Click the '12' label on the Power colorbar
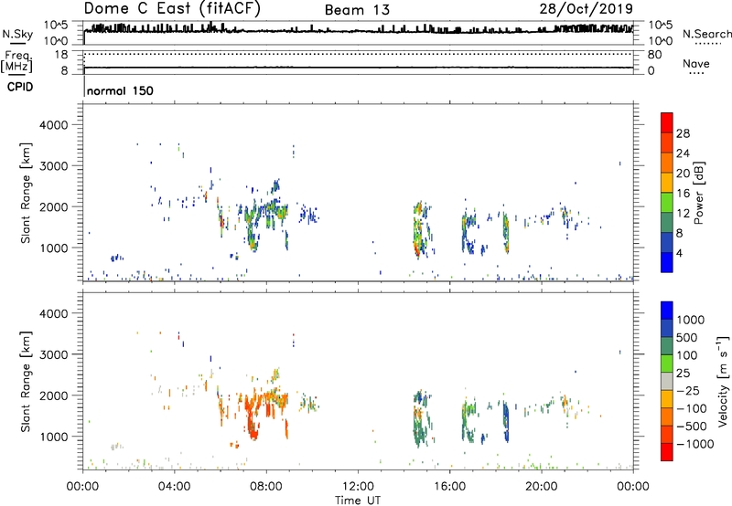This screenshot has height=506, width=732. (x=683, y=213)
